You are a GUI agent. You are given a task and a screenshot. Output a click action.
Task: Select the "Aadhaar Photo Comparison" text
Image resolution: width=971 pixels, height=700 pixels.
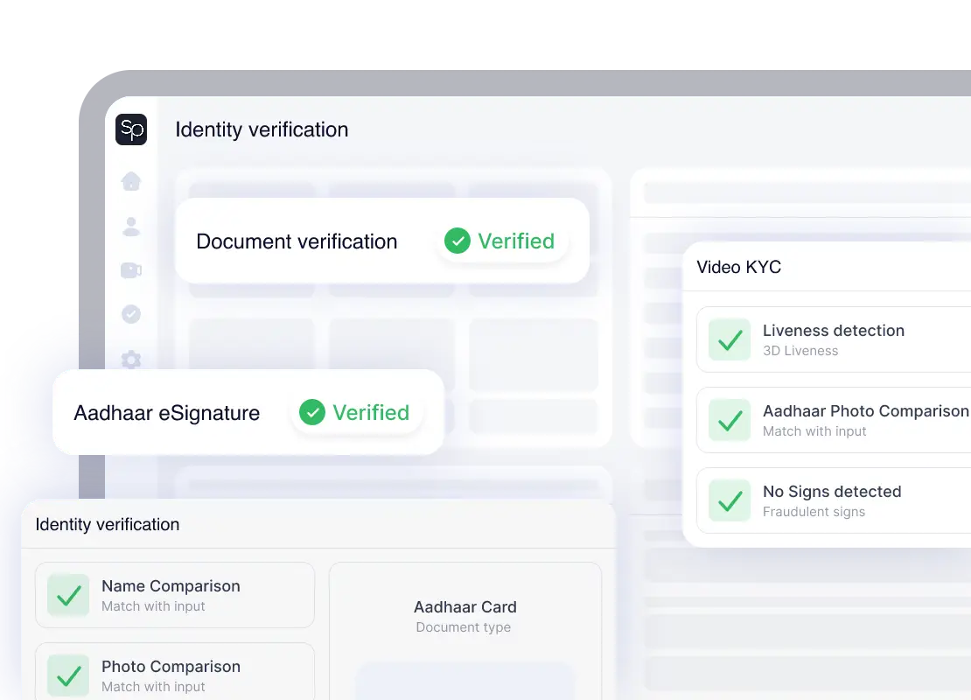tap(866, 411)
